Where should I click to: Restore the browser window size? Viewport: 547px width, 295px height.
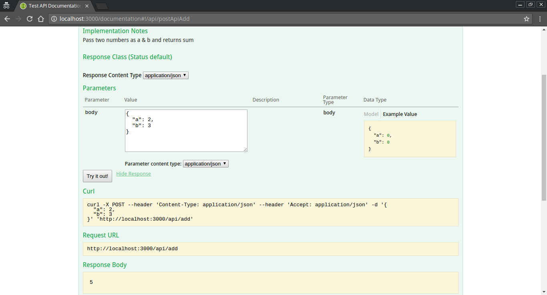tap(531, 4)
